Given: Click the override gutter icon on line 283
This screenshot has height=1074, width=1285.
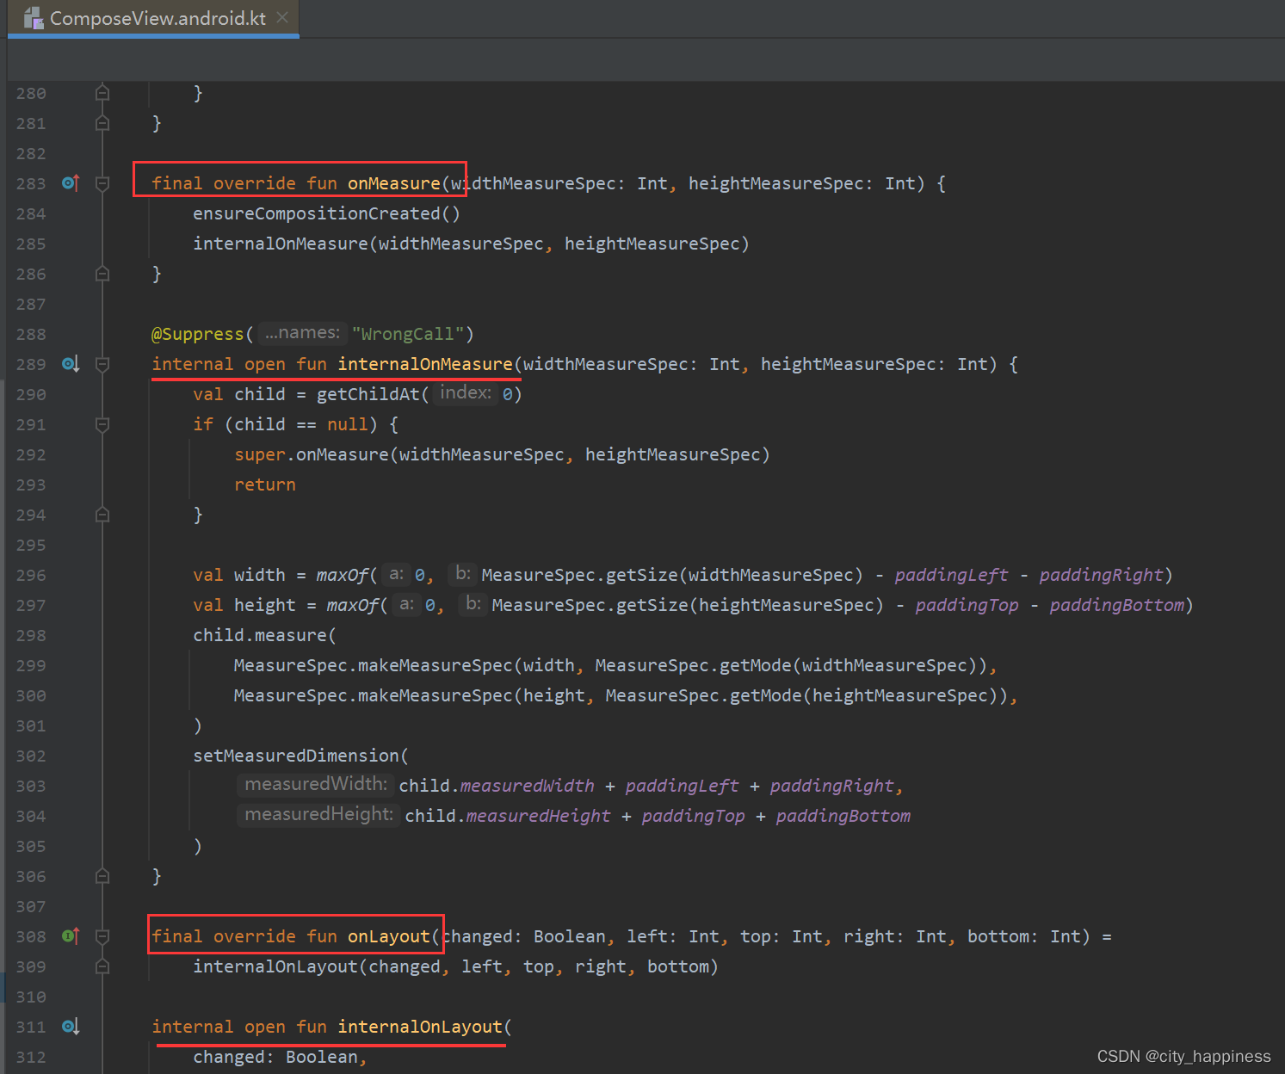Looking at the screenshot, I should [x=71, y=183].
